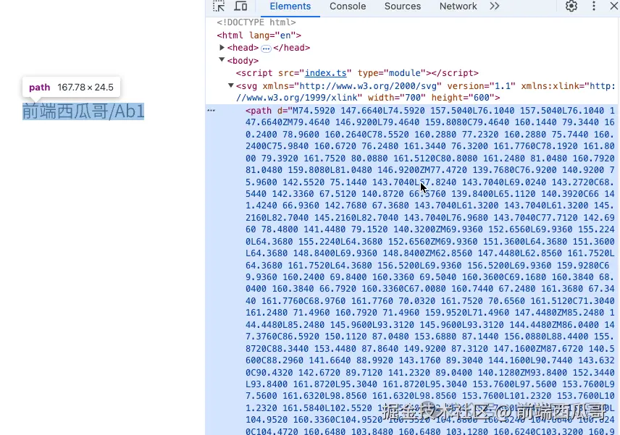
Task: Open the Sources tab
Action: 403,7
